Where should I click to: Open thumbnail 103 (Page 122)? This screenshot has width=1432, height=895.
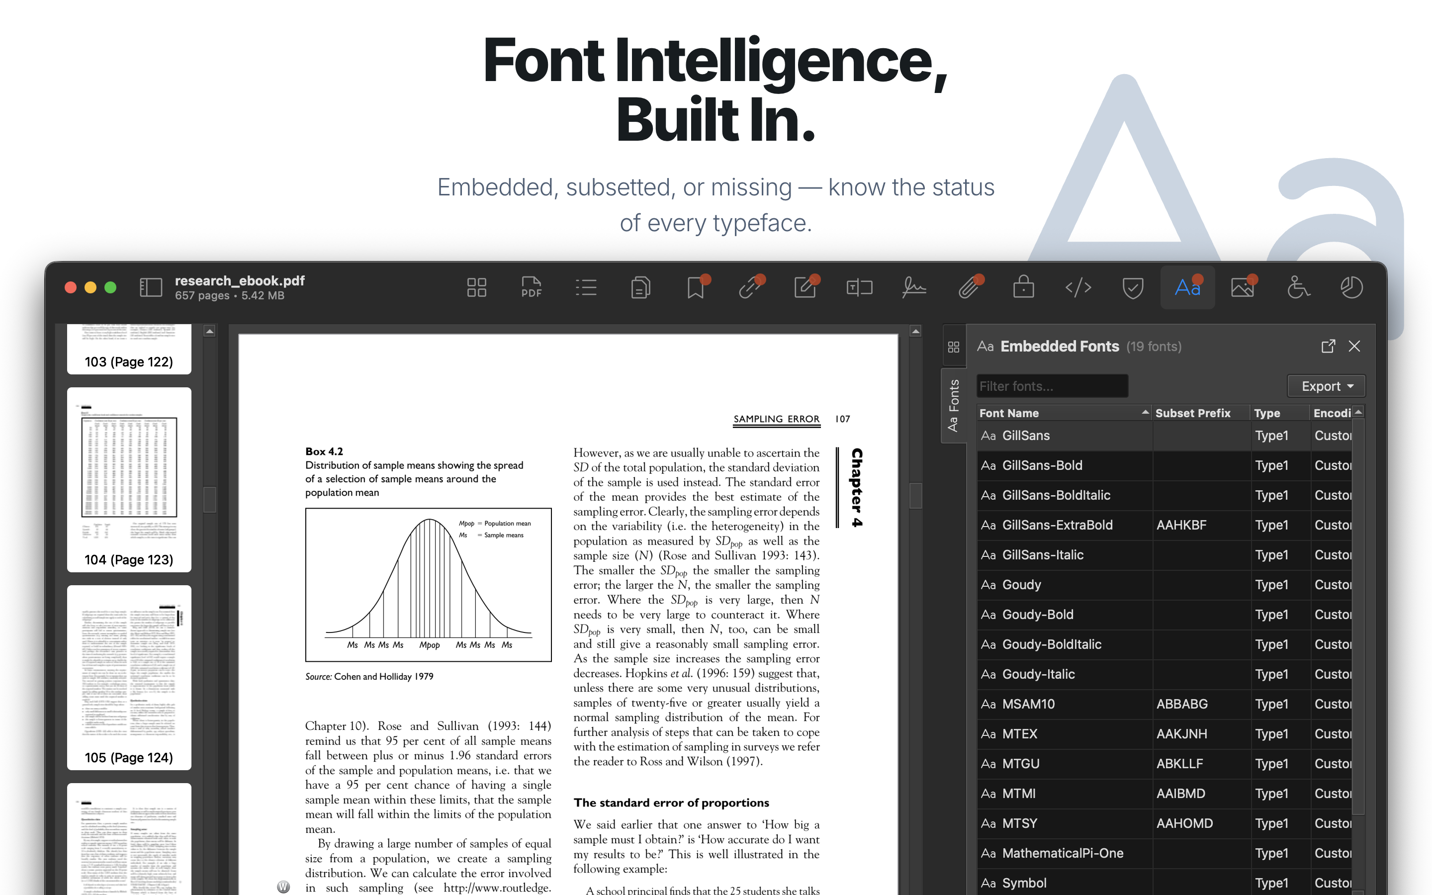point(129,349)
